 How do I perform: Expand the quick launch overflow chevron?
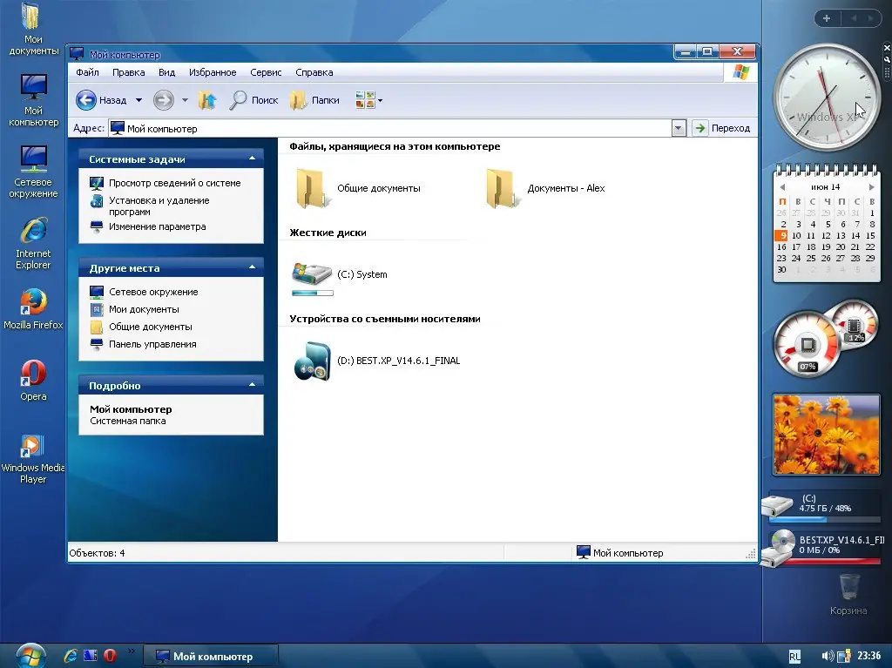pyautogui.click(x=132, y=651)
